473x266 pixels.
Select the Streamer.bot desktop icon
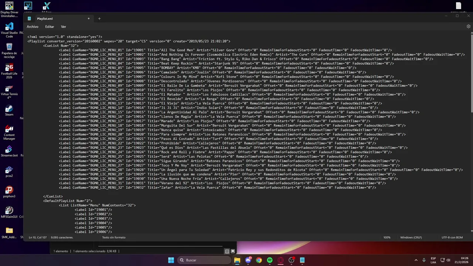9,151
